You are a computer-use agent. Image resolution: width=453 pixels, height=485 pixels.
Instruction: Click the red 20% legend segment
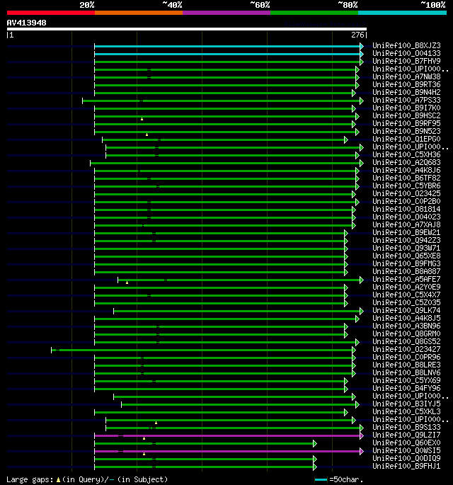pyautogui.click(x=51, y=13)
